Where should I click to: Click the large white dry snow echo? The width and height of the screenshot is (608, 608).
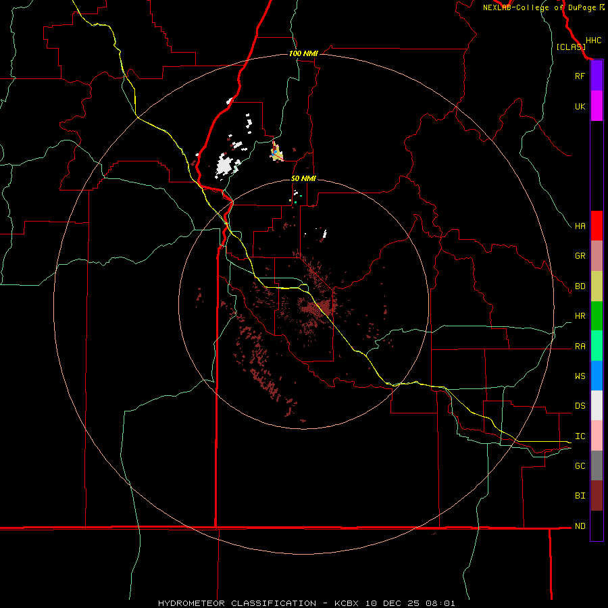coord(225,166)
